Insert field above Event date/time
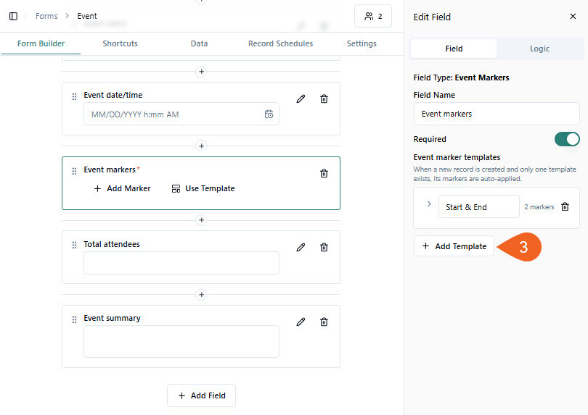This screenshot has width=588, height=415. [x=201, y=72]
